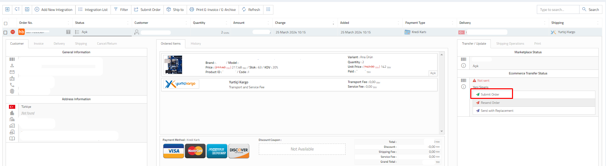606x166 pixels.
Task: Click Print E-Invoice / E-Archive printer button
Action: [212, 10]
